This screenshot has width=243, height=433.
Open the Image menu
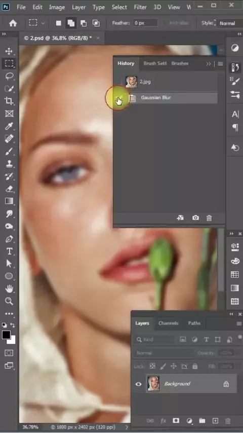57,7
